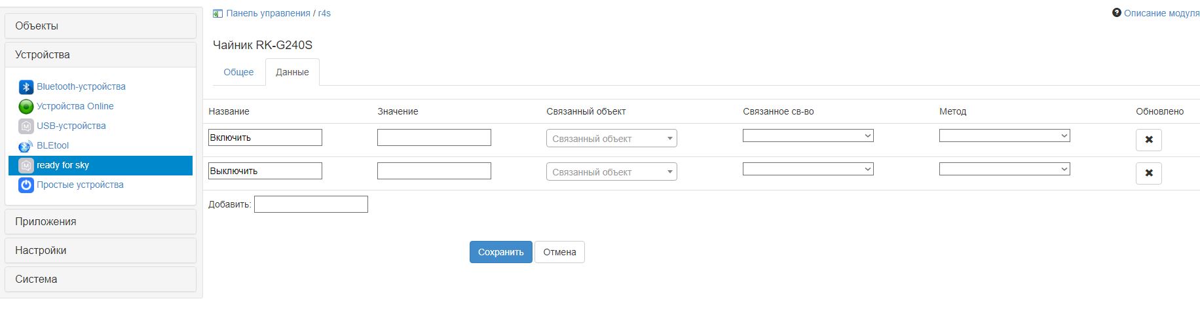
Task: Click the Bluetooth-устройства icon in the sidebar
Action: point(26,87)
